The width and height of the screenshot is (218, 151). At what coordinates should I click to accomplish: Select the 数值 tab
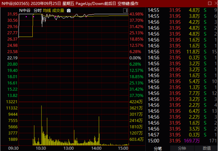[206, 148]
